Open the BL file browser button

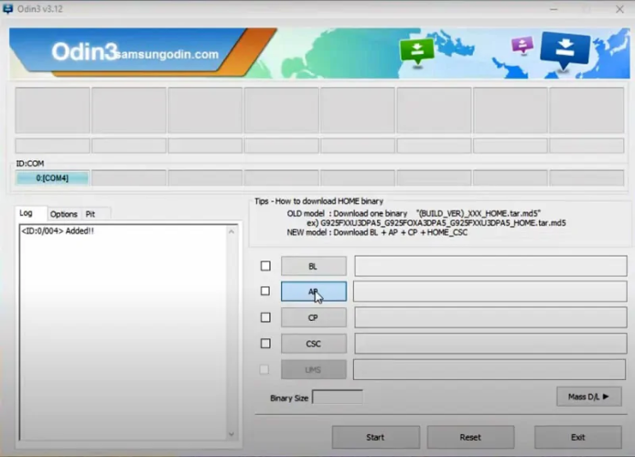314,266
